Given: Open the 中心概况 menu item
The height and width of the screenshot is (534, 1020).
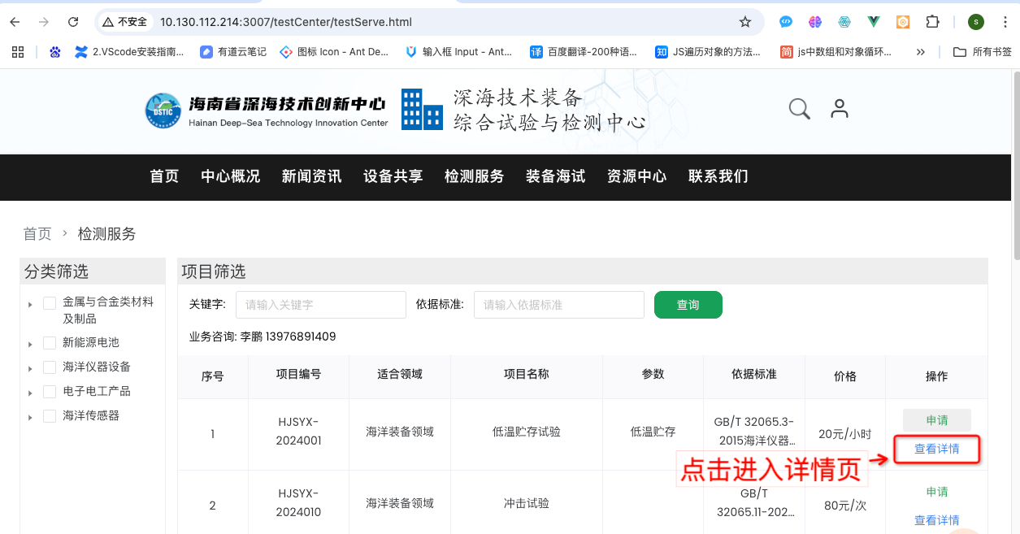Looking at the screenshot, I should pos(231,176).
